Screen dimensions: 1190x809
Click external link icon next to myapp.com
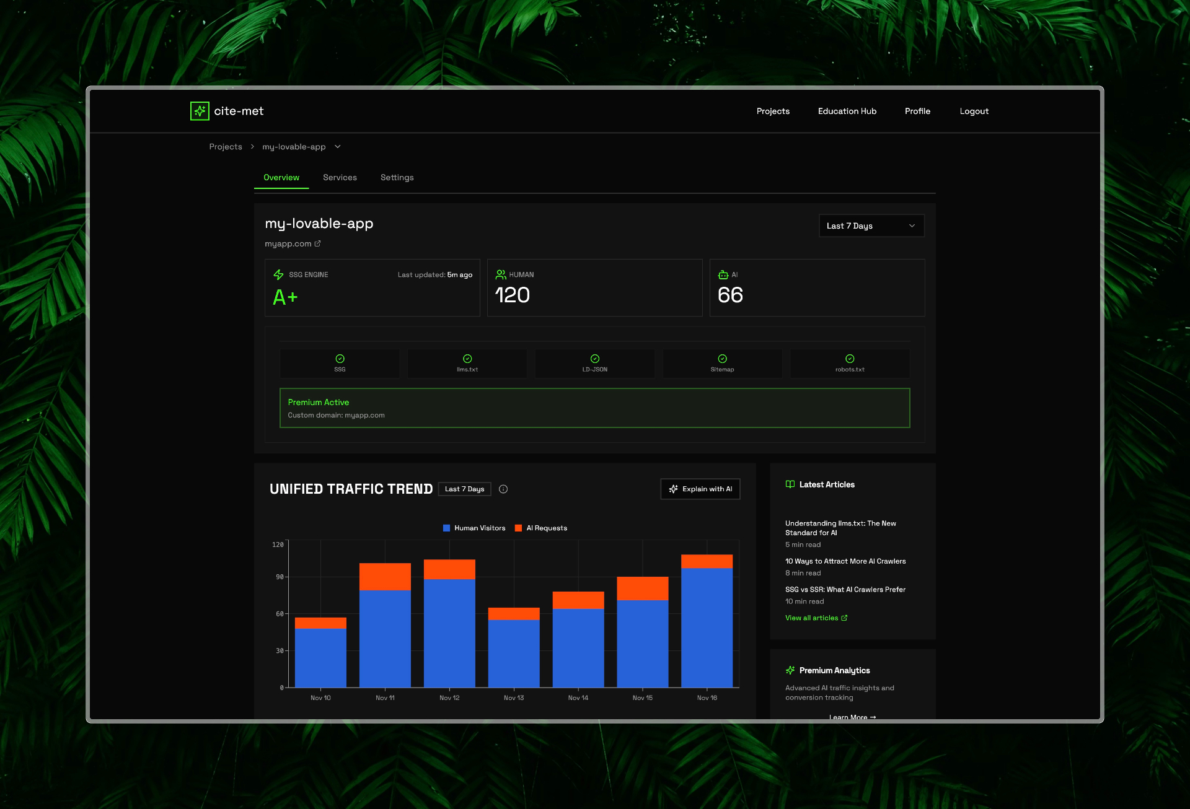click(x=317, y=243)
